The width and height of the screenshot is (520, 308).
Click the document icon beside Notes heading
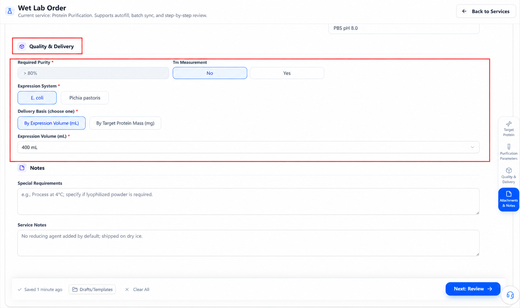(x=22, y=168)
